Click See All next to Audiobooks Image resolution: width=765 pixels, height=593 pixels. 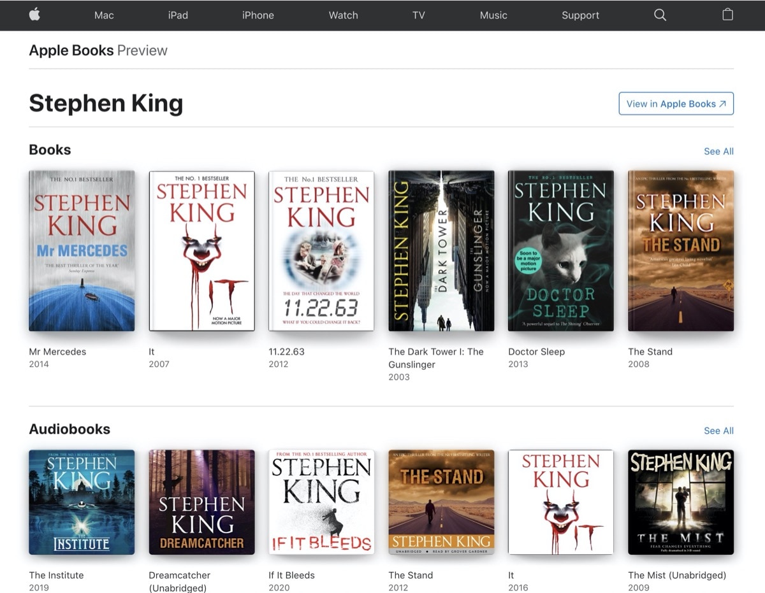coord(718,431)
